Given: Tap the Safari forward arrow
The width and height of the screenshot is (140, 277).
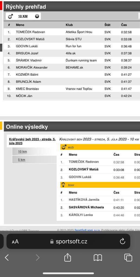Looking at the screenshot, I should [38, 258].
